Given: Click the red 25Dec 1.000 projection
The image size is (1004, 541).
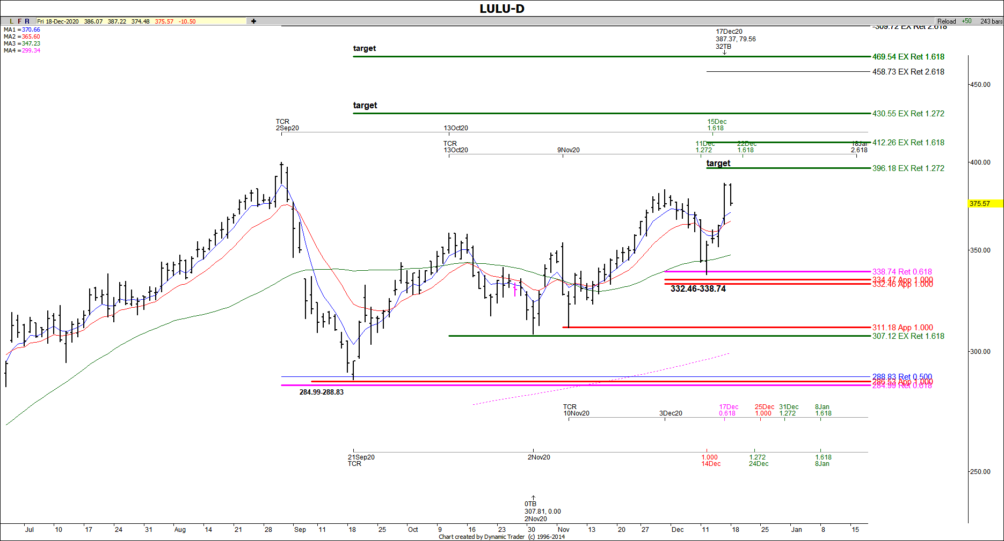Looking at the screenshot, I should pyautogui.click(x=764, y=410).
